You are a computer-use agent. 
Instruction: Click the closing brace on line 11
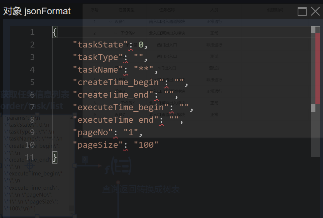point(55,157)
